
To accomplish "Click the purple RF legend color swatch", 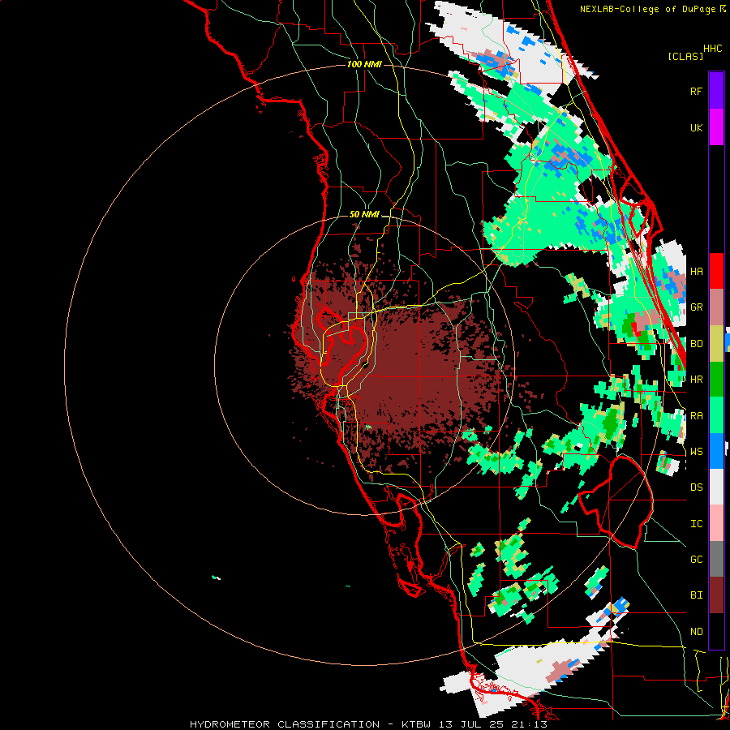I will click(x=716, y=91).
